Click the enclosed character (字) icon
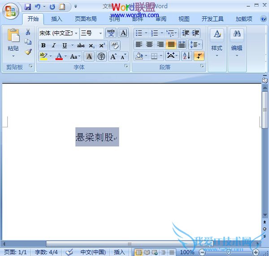This screenshot has width=269, height=256. point(101,56)
